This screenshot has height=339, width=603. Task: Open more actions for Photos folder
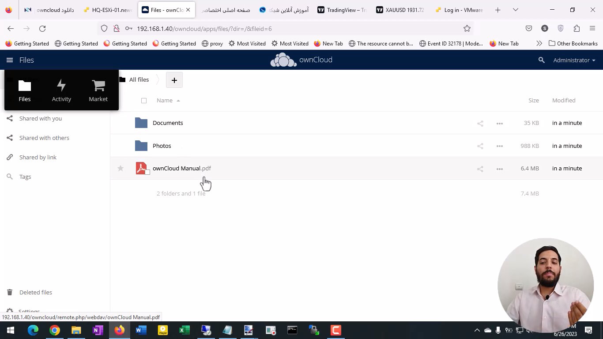tap(500, 146)
